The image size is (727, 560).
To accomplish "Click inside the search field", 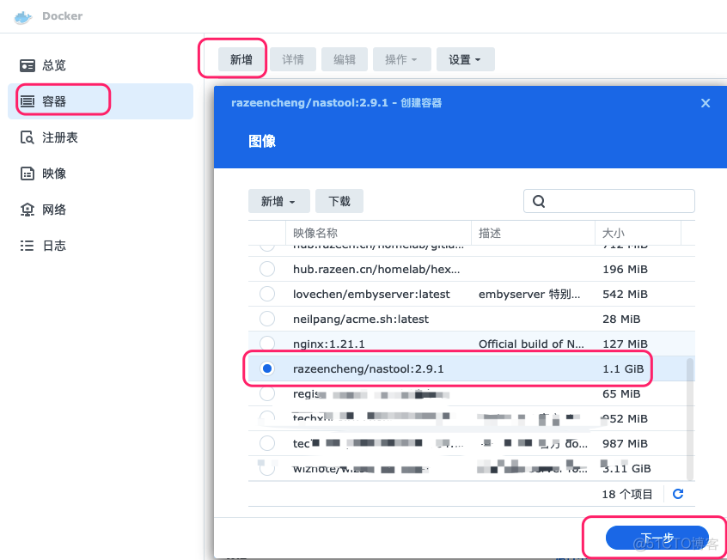I will pos(609,200).
